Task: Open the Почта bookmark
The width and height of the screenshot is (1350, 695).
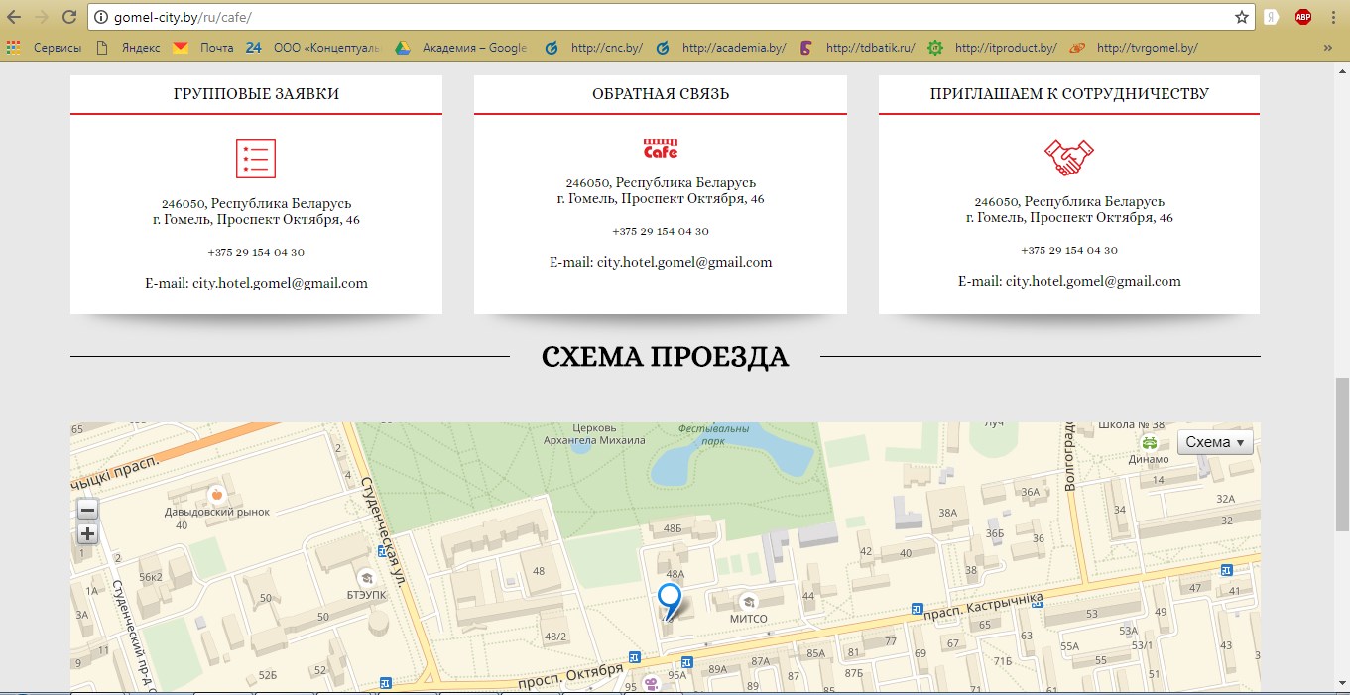Action: click(203, 47)
